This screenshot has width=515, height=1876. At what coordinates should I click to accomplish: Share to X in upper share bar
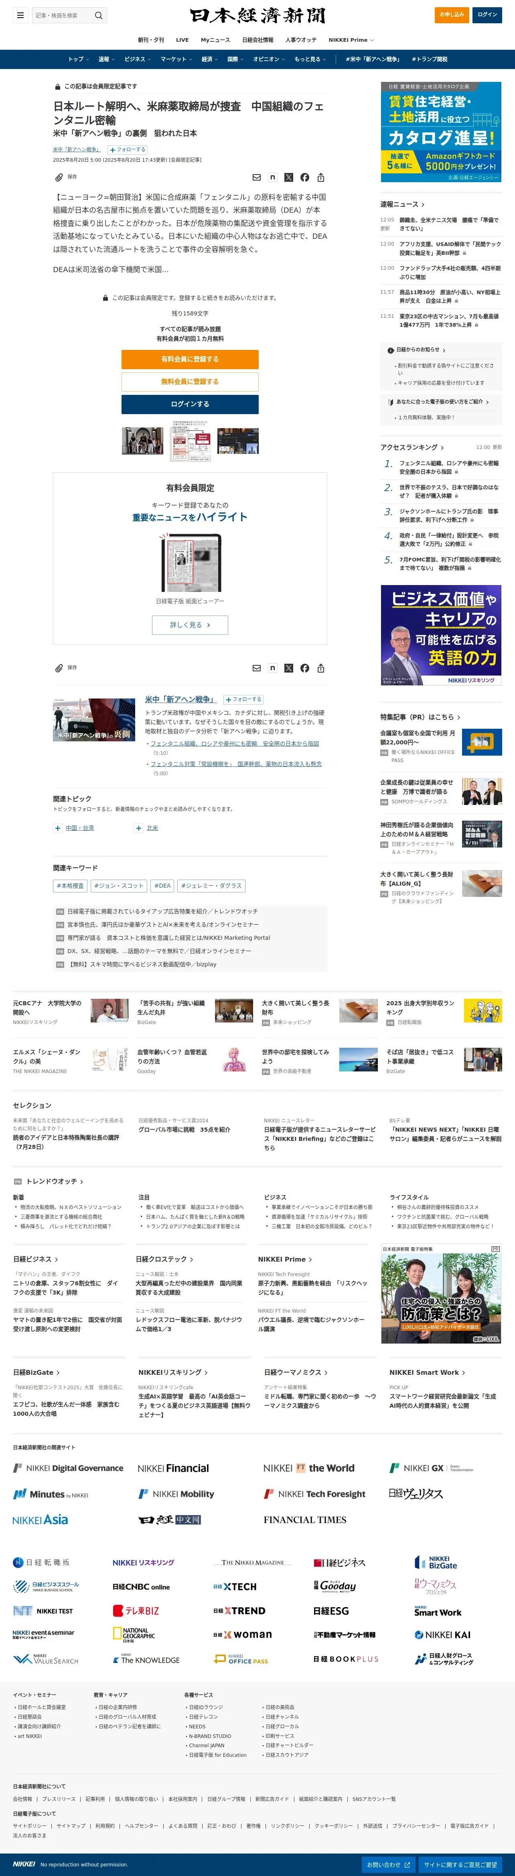coord(289,177)
